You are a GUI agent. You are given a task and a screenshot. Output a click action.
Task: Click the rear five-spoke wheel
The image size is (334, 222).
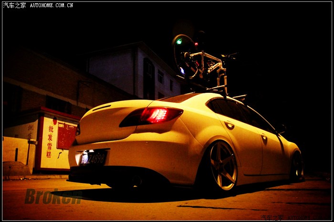(x=222, y=166)
